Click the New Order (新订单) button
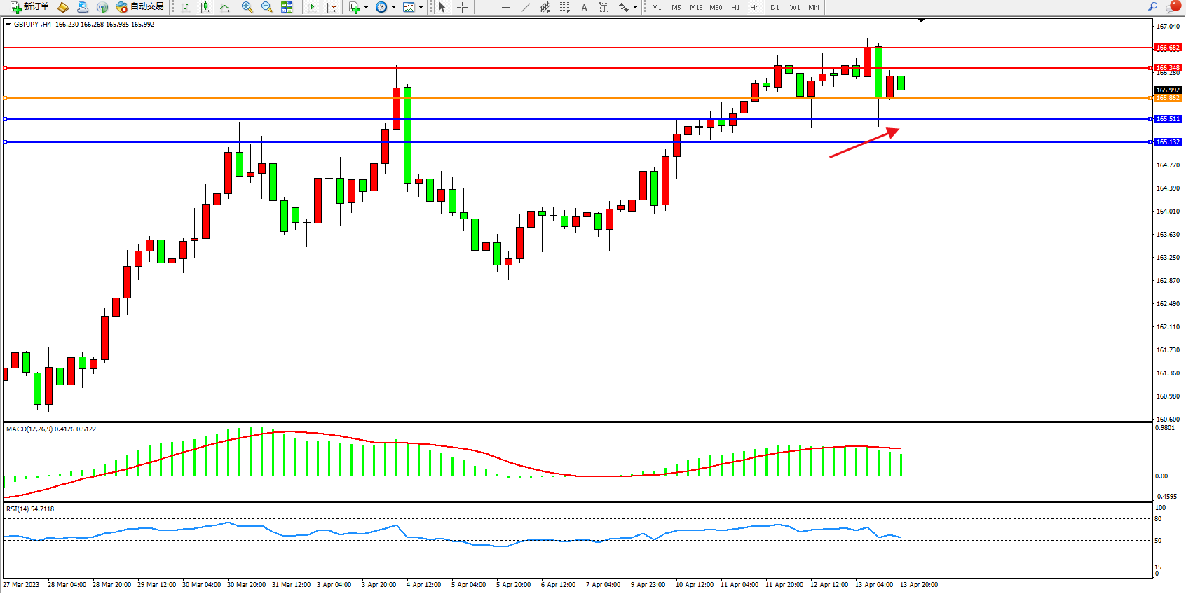The height and width of the screenshot is (594, 1186). coord(29,7)
